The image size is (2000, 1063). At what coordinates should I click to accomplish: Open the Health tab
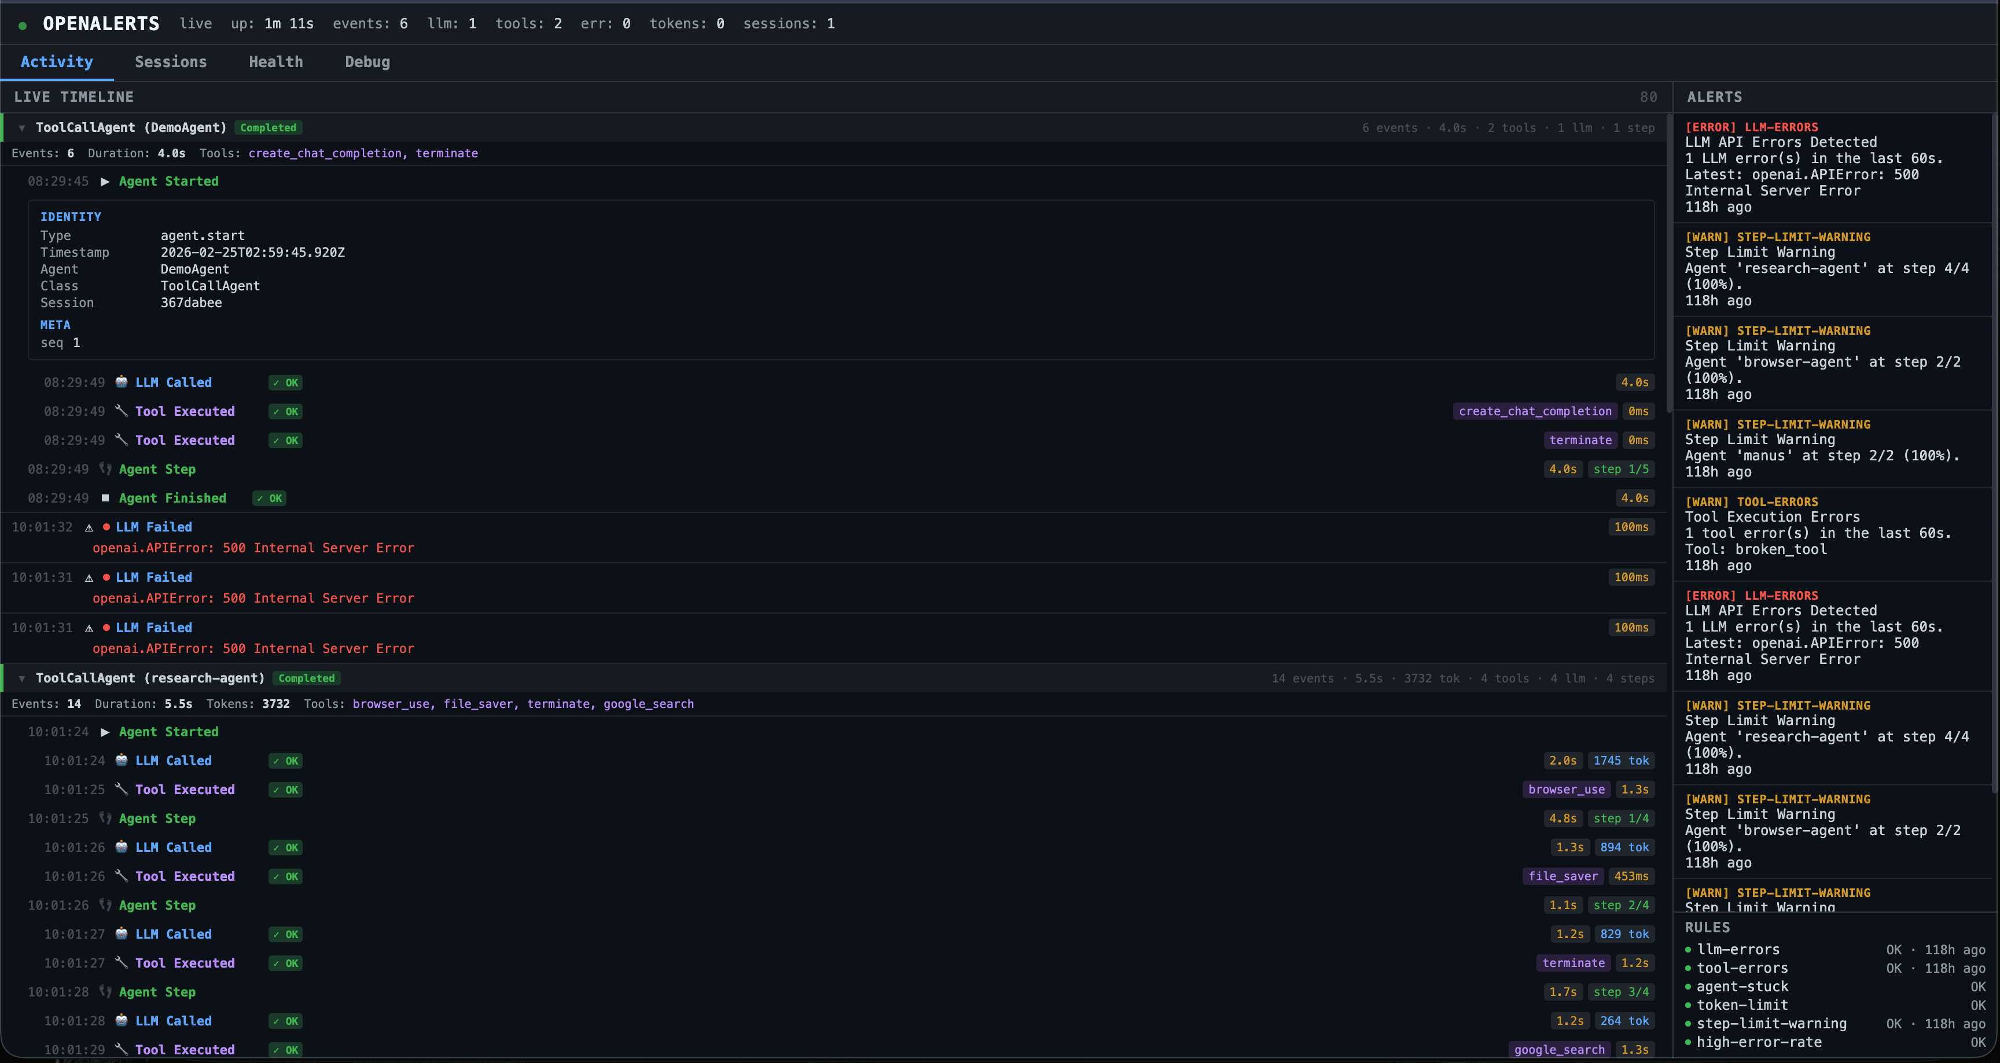tap(275, 62)
